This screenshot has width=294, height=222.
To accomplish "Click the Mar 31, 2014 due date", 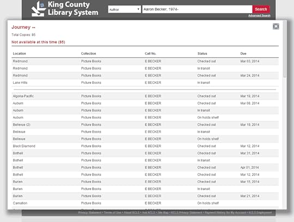I will (x=250, y=153).
